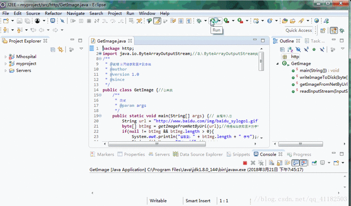Image resolution: width=351 pixels, height=206 pixels.
Task: Select the Java EE perspective icon
Action: 334,30
